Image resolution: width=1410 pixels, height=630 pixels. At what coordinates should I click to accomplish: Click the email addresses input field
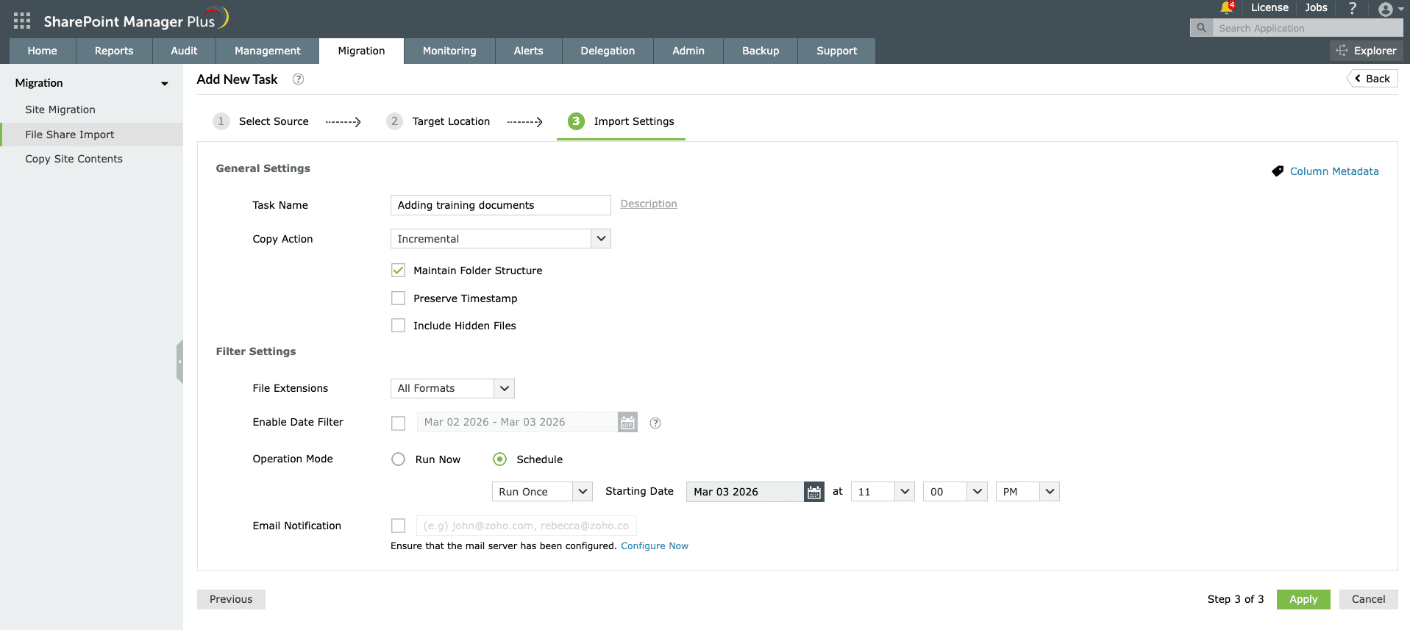(x=526, y=526)
